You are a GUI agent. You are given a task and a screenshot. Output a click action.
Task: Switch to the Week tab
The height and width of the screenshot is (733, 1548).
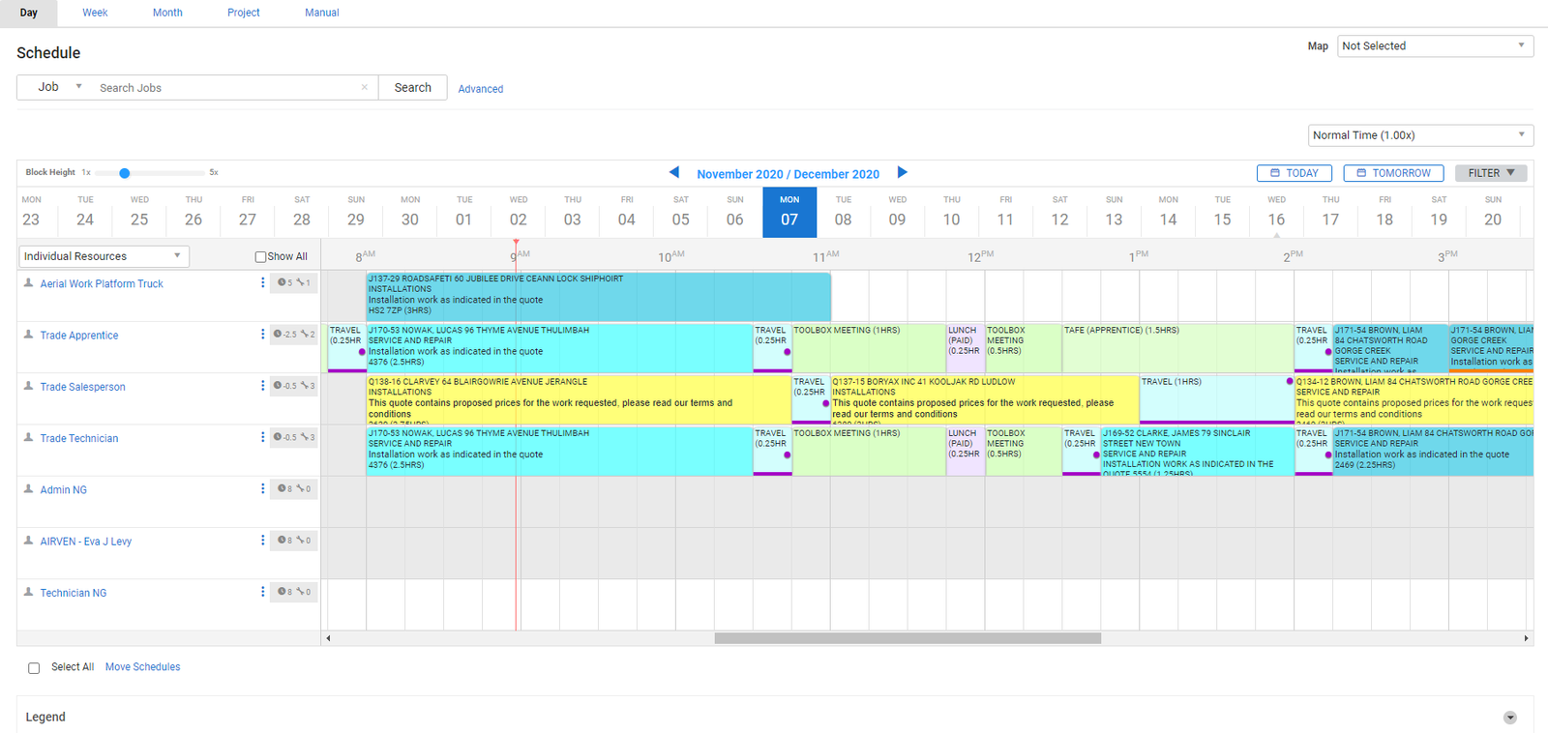click(95, 13)
